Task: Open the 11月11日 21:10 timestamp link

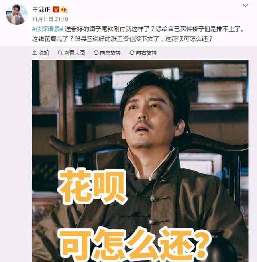Action: click(50, 19)
